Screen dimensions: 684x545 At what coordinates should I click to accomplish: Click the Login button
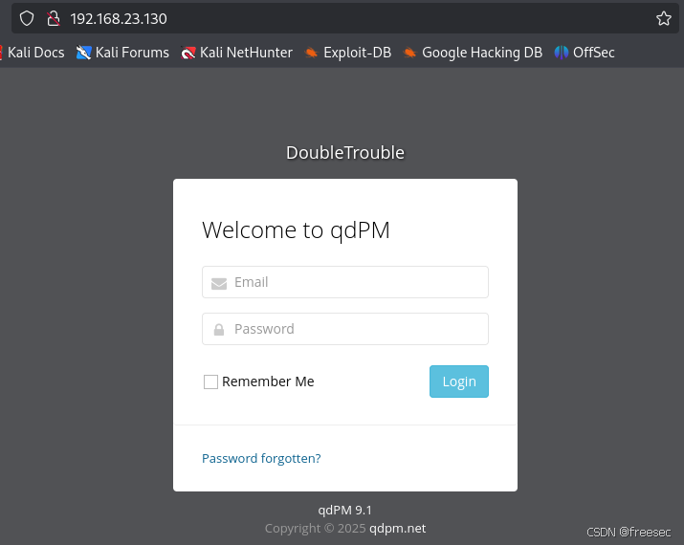459,381
